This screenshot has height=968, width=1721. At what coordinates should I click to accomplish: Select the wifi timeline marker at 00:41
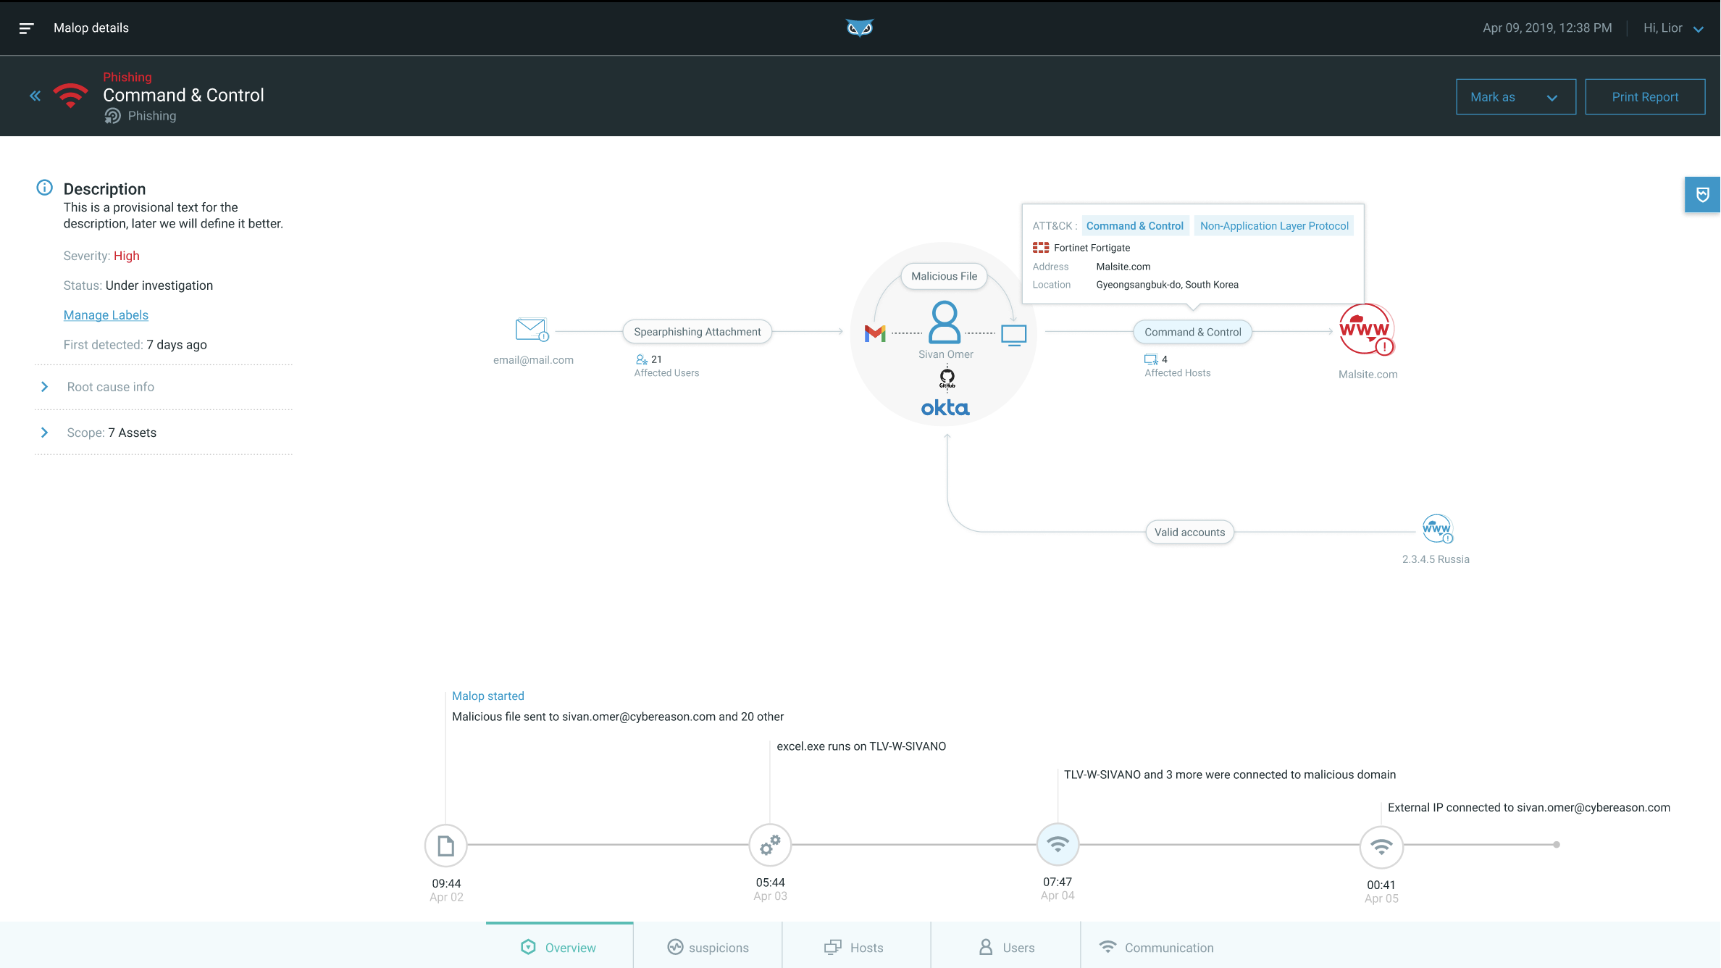pos(1382,847)
